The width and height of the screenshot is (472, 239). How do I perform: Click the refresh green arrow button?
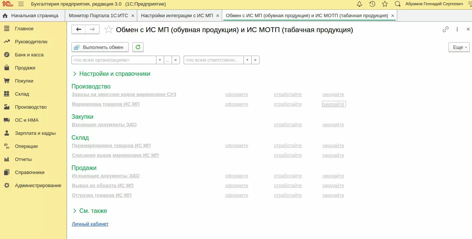tap(138, 47)
